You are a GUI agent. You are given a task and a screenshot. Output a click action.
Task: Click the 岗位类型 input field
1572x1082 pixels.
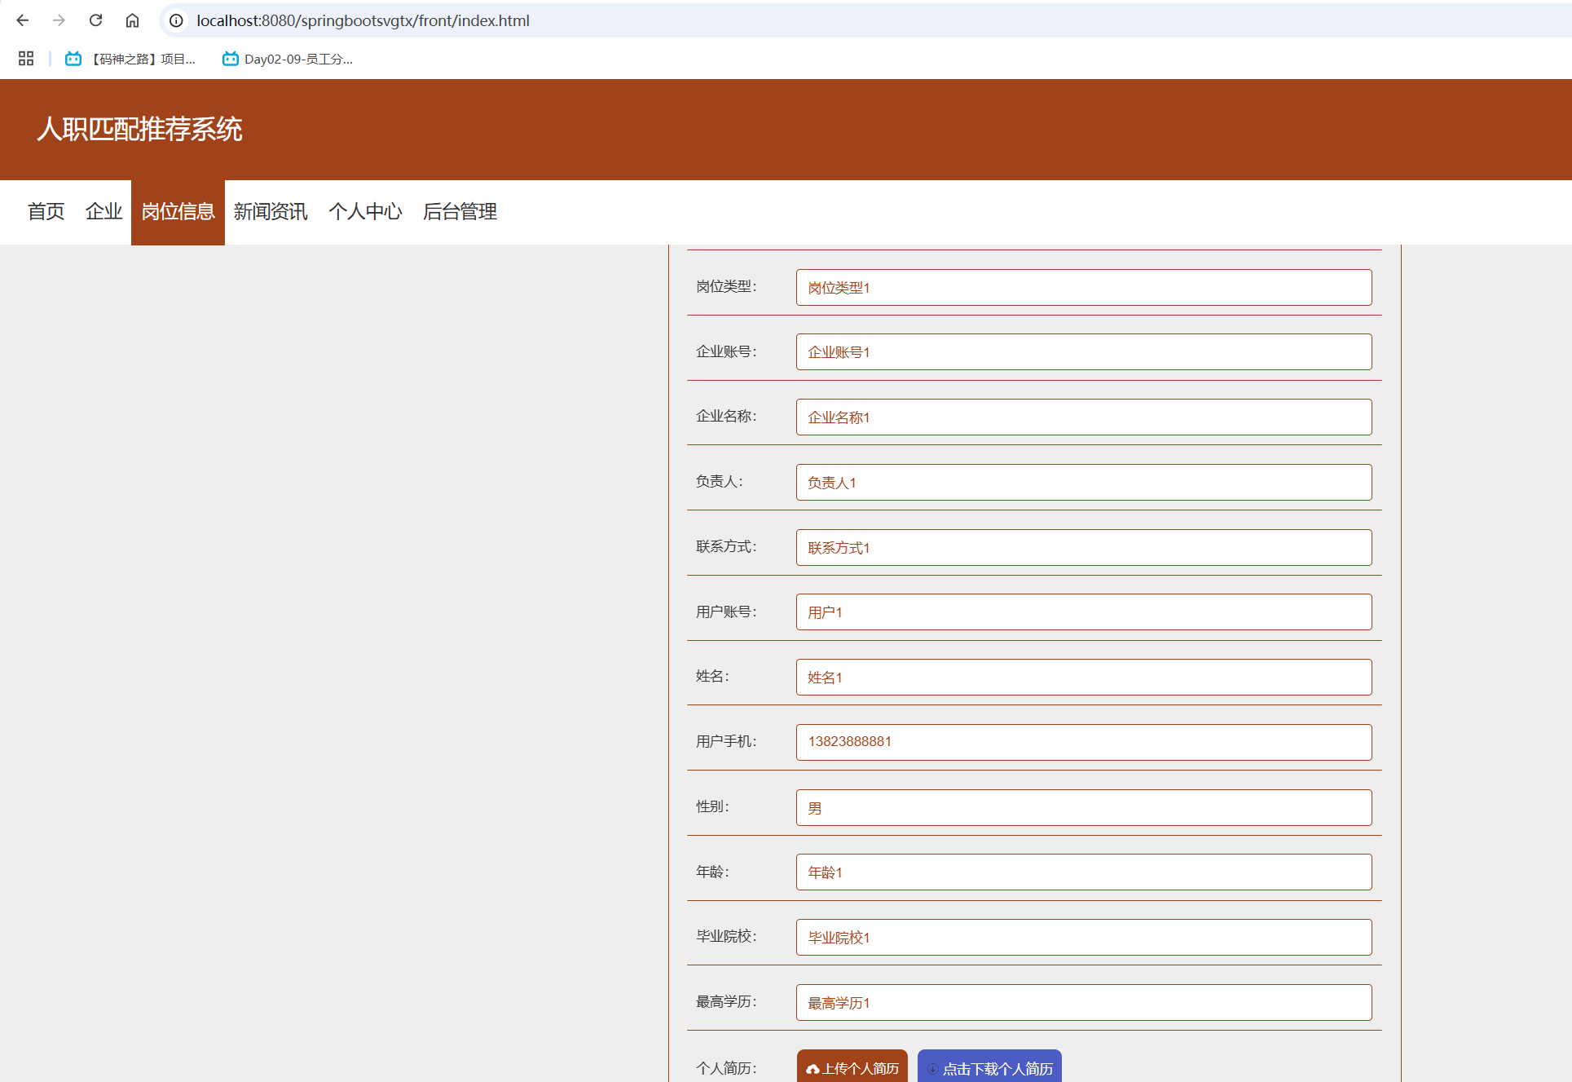[x=1083, y=288]
